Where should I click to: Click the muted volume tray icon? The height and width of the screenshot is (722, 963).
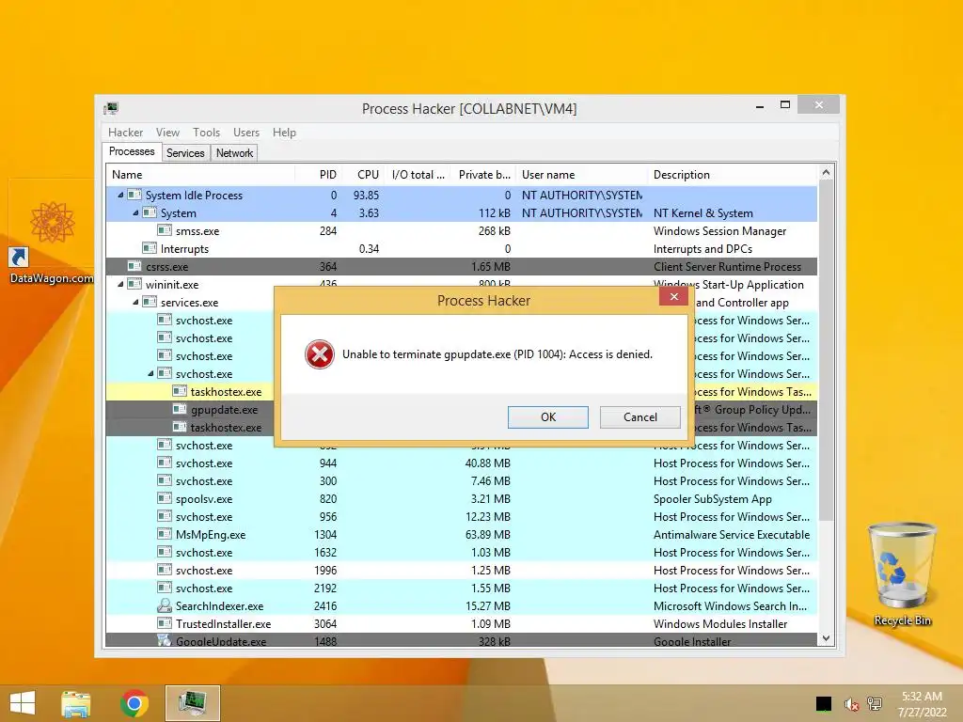[x=851, y=704]
